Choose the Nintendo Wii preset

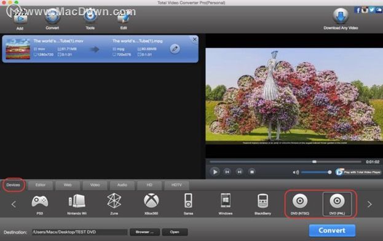(x=77, y=204)
